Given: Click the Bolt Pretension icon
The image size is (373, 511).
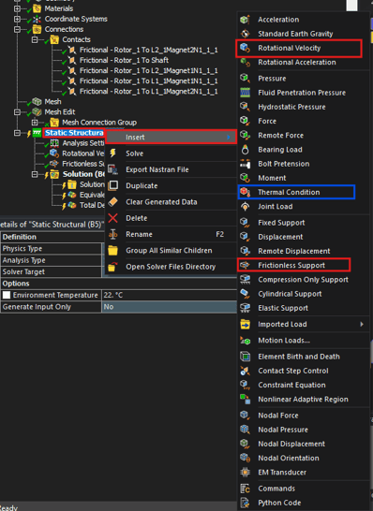Looking at the screenshot, I should [245, 164].
